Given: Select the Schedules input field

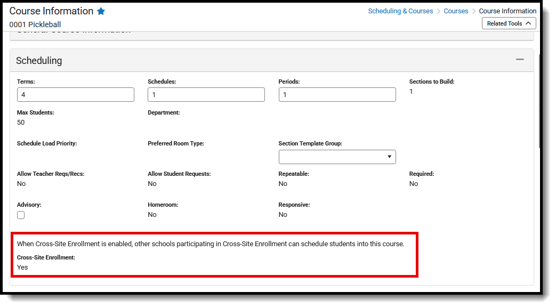Looking at the screenshot, I should click(x=206, y=94).
